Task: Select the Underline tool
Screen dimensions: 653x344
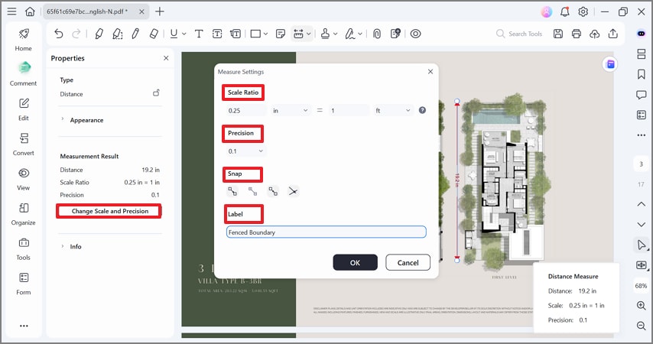Action: click(174, 34)
